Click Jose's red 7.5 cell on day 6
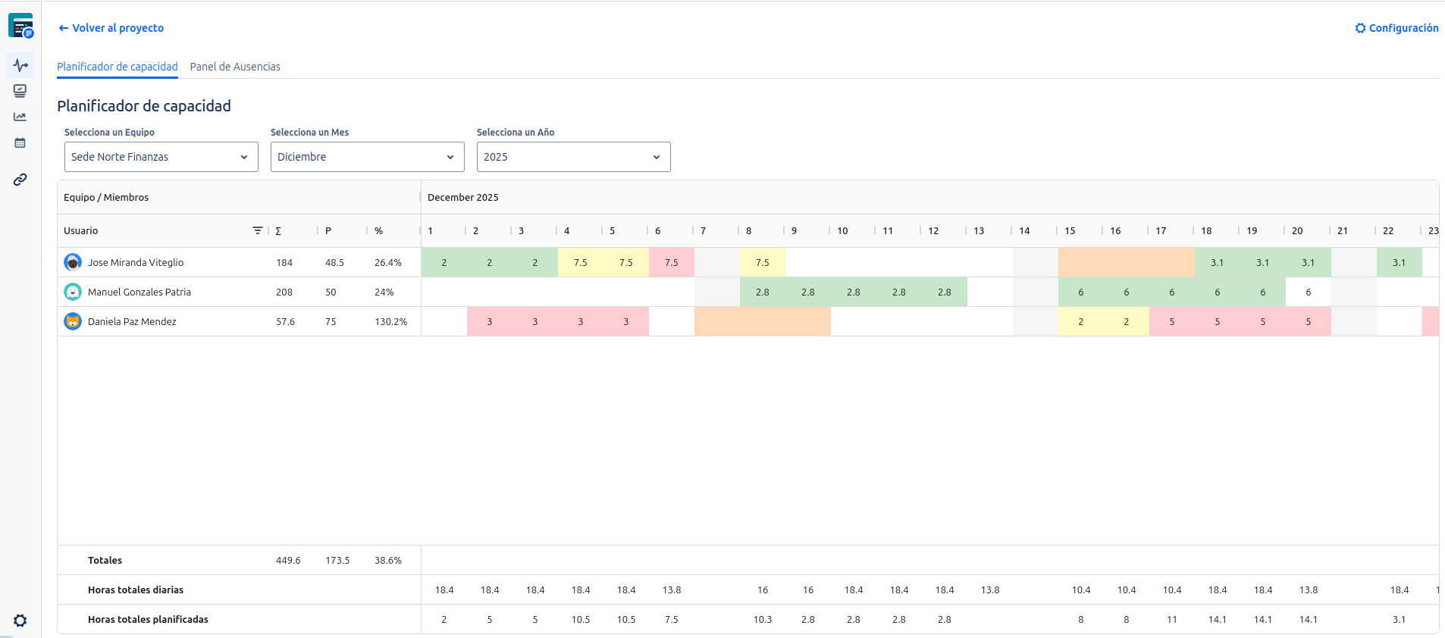 pyautogui.click(x=672, y=262)
